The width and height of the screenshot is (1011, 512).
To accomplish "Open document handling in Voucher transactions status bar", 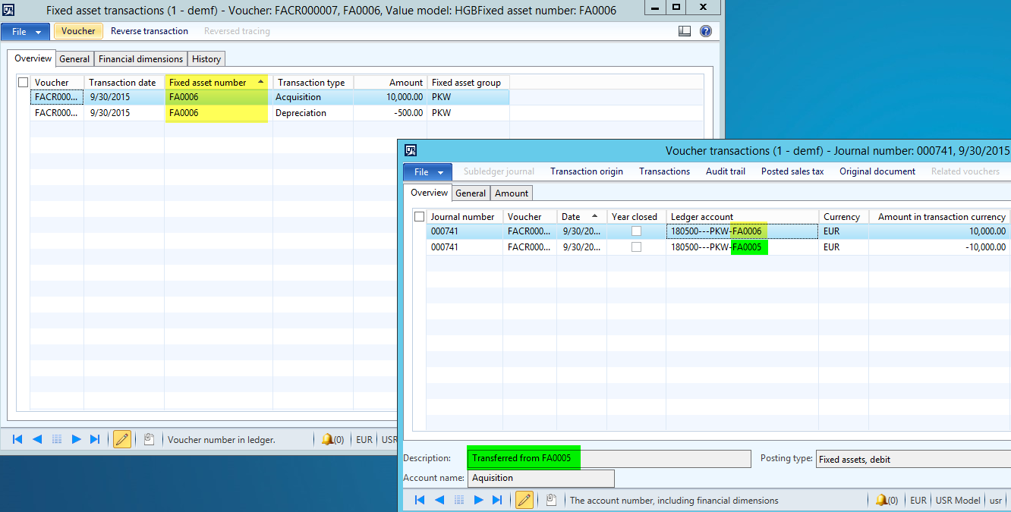I will pyautogui.click(x=552, y=500).
